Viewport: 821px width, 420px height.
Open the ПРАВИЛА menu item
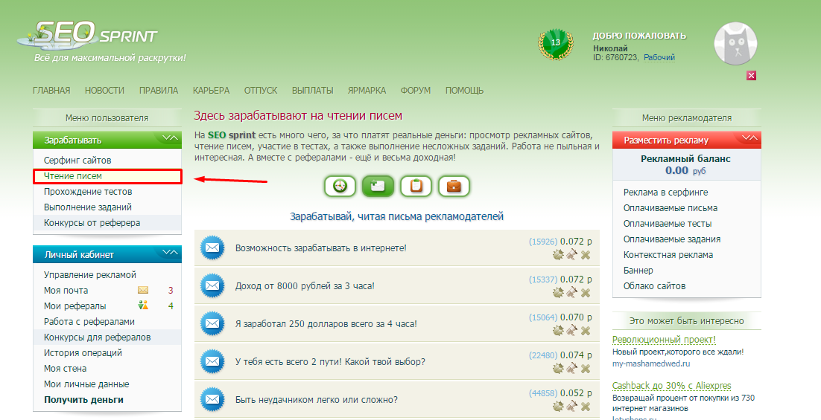click(159, 91)
